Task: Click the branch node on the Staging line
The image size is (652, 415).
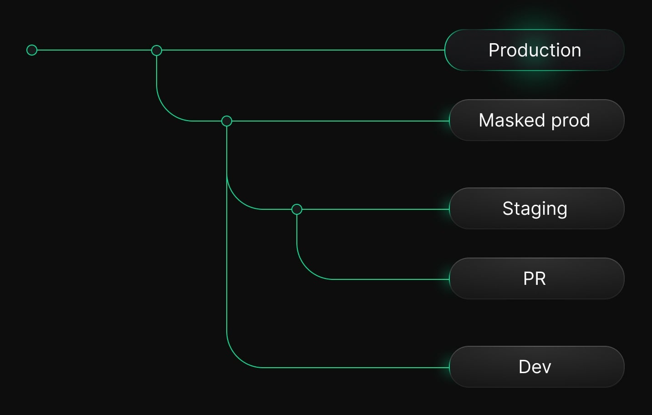Action: pos(297,209)
